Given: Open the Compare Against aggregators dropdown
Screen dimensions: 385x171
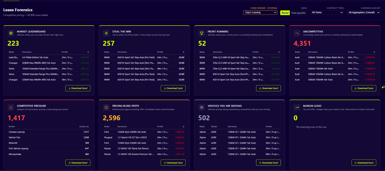Looking at the screenshot, I should pos(363,12).
